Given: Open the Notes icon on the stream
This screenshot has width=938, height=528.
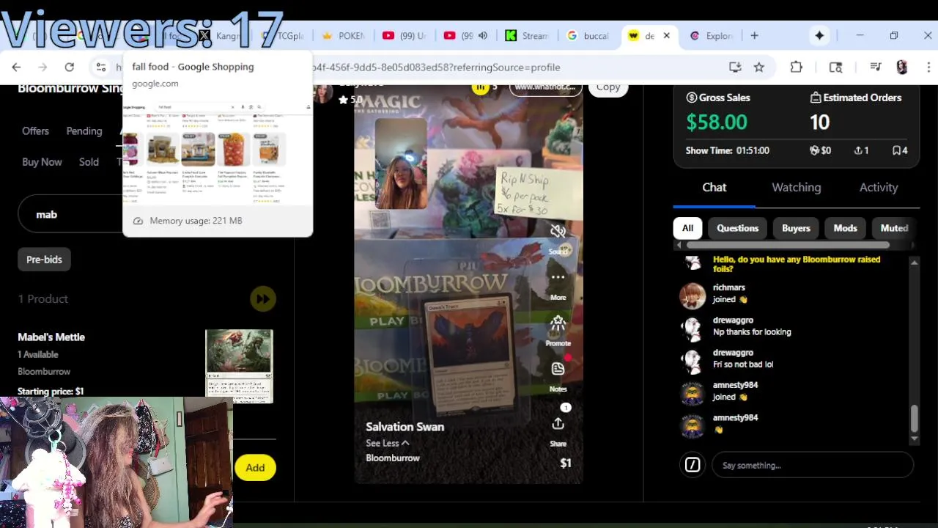Looking at the screenshot, I should pyautogui.click(x=558, y=369).
